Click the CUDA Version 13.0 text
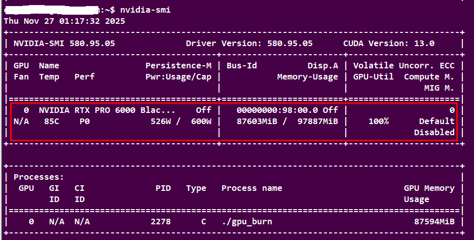Image resolution: width=474 pixels, height=240 pixels. 389,44
